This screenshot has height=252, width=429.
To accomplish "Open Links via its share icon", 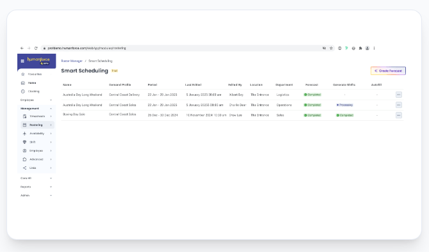I will [24, 168].
